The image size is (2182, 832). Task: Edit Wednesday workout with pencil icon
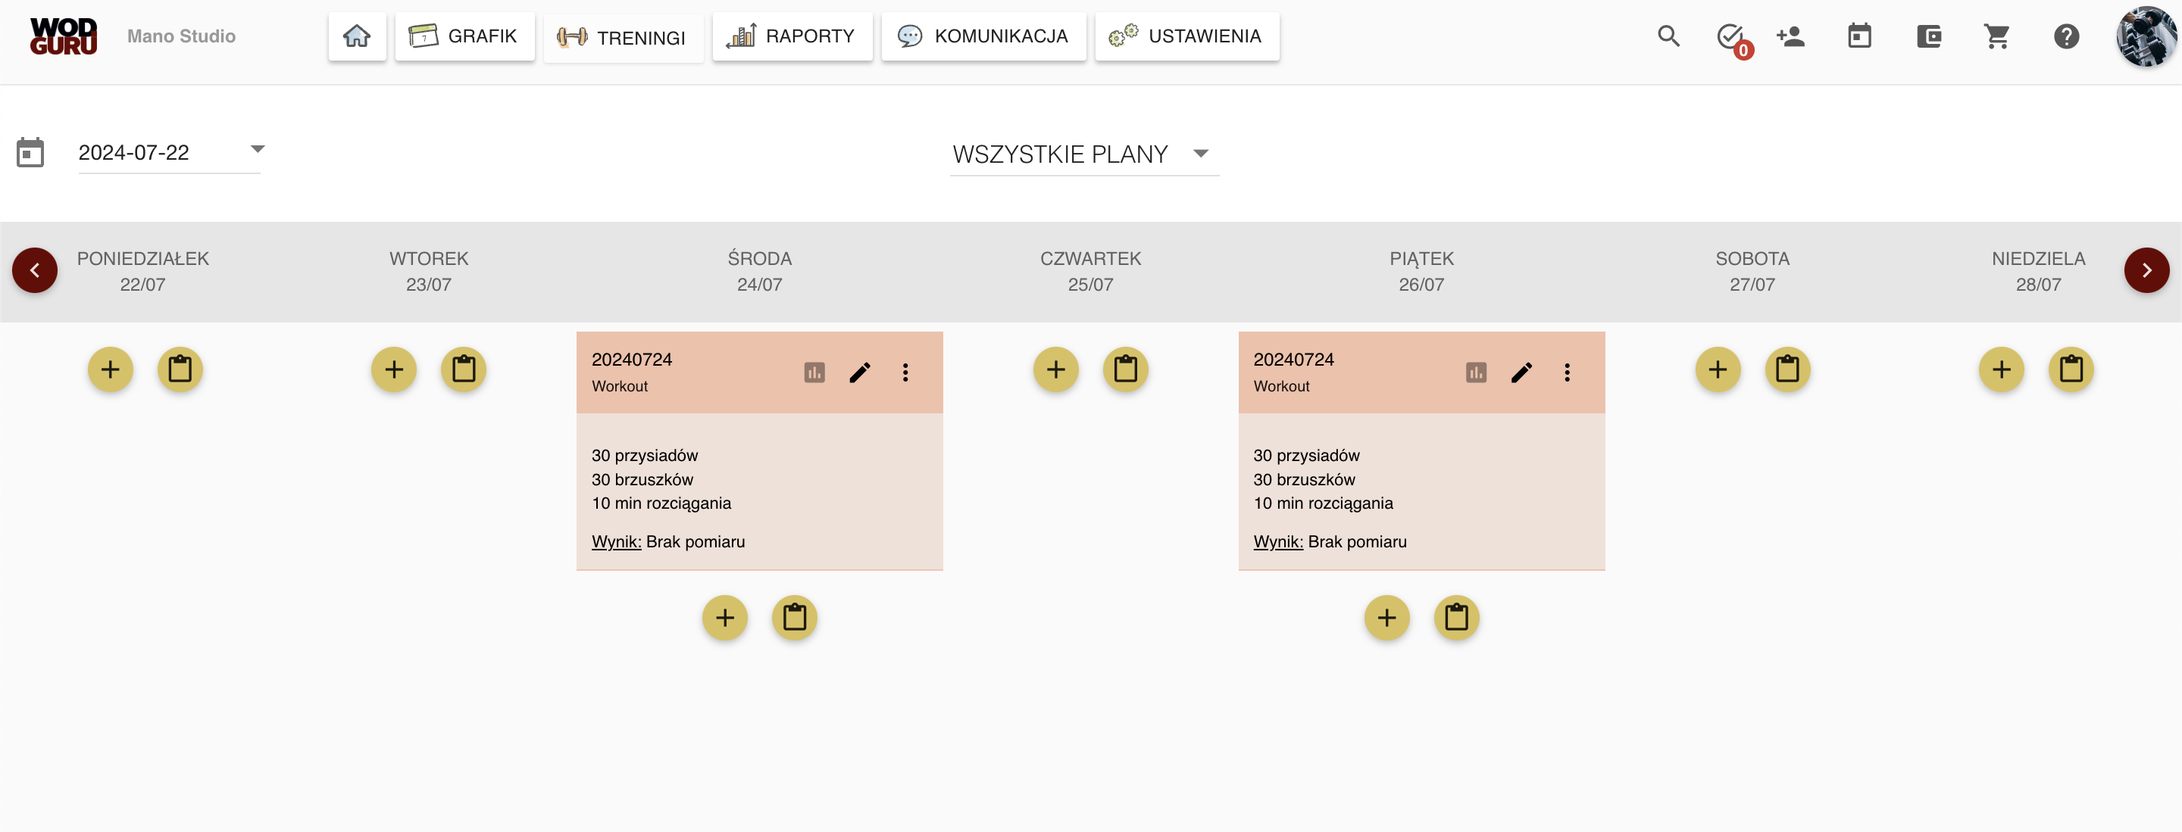click(860, 372)
